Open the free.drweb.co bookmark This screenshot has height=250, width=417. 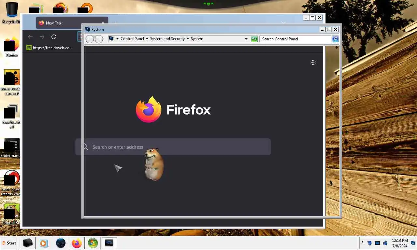pyautogui.click(x=50, y=48)
